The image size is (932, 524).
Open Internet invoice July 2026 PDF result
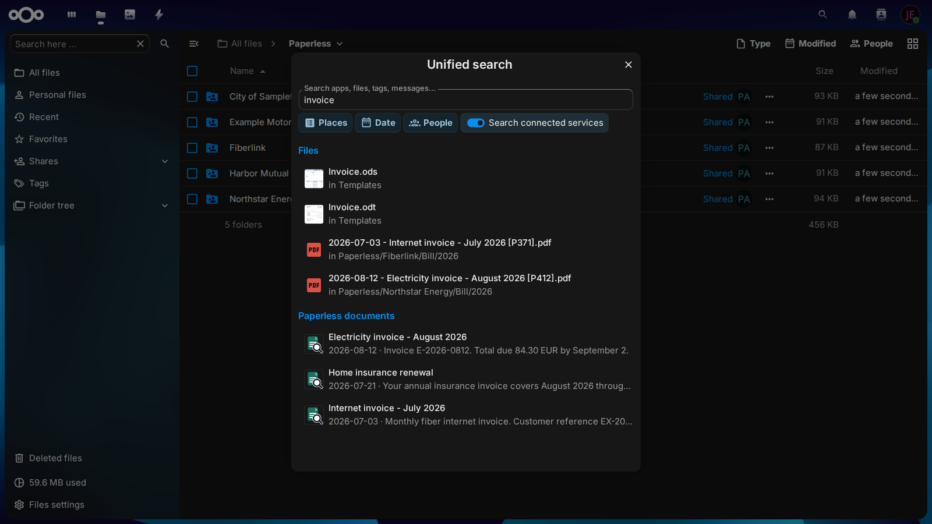[x=466, y=250]
